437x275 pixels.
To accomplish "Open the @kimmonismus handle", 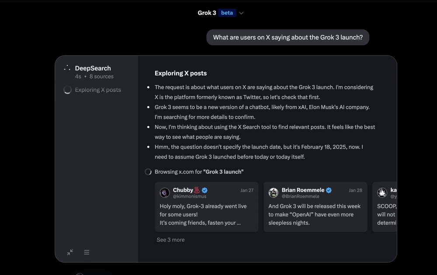I will (190, 196).
